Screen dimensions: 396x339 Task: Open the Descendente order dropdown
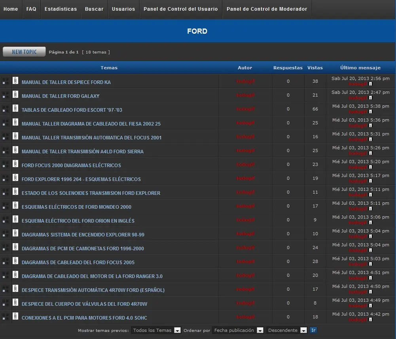286,330
